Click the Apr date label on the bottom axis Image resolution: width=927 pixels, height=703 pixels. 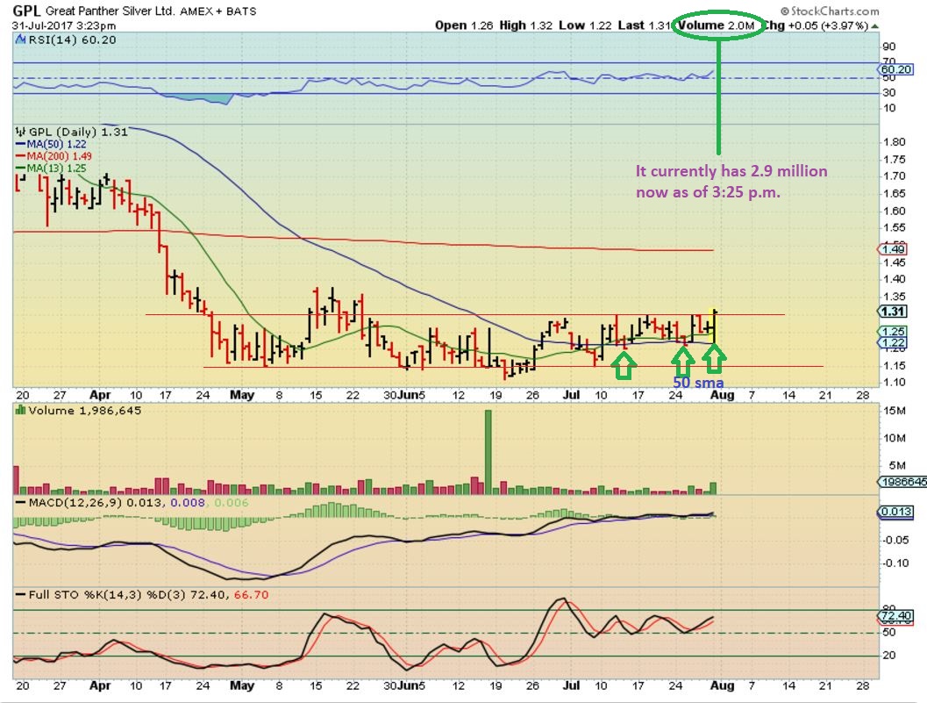click(x=100, y=685)
